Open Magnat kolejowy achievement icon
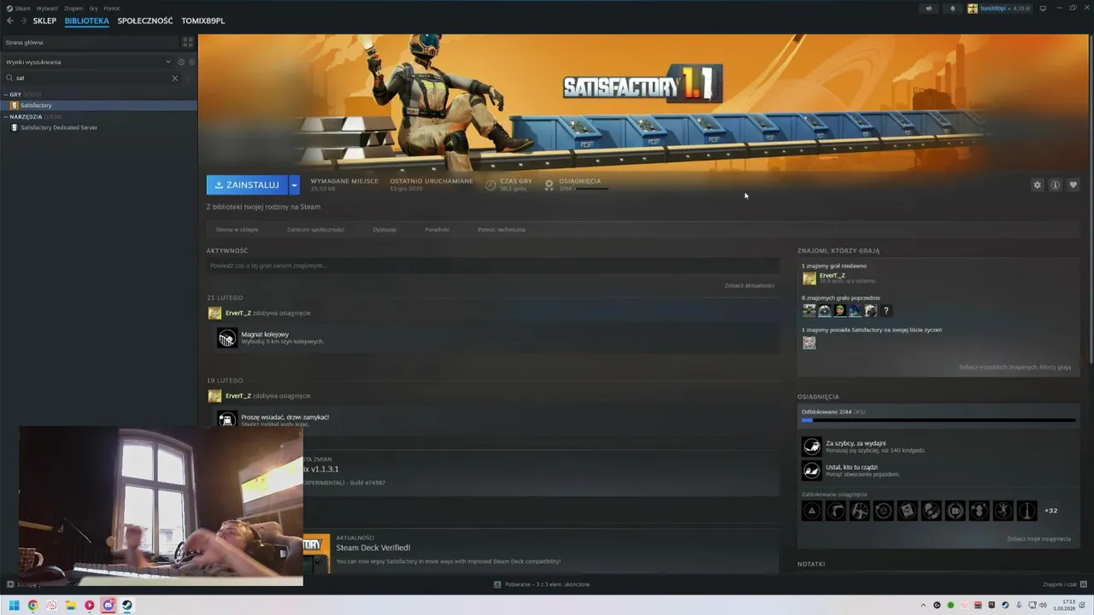The height and width of the screenshot is (615, 1094). coord(226,338)
